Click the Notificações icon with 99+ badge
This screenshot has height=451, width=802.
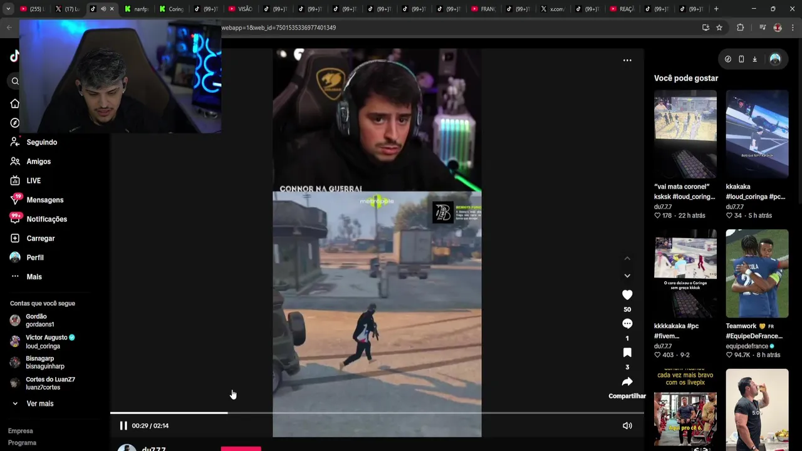15,219
